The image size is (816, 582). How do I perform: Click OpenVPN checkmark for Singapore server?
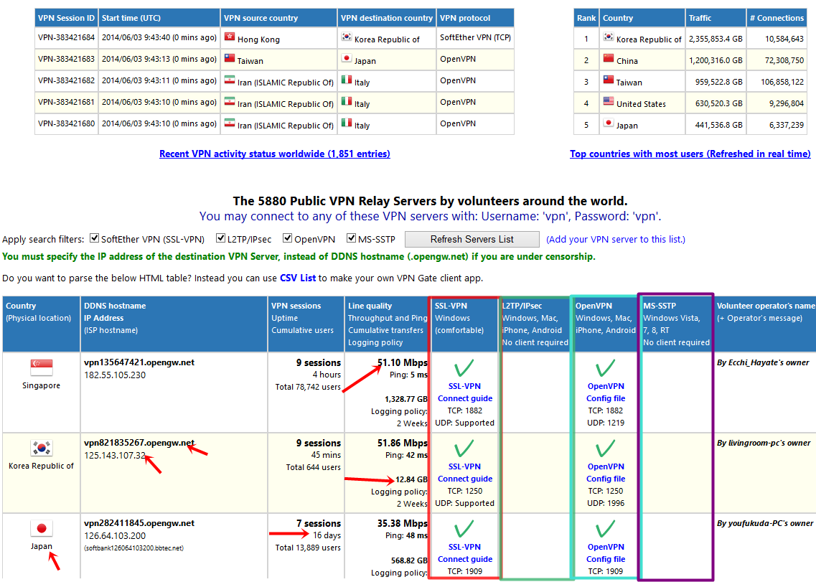point(605,367)
